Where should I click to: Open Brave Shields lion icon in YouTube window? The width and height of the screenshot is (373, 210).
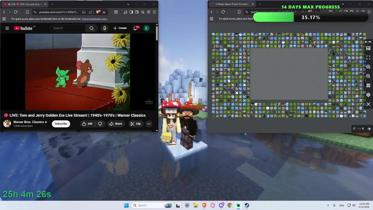tap(98, 12)
